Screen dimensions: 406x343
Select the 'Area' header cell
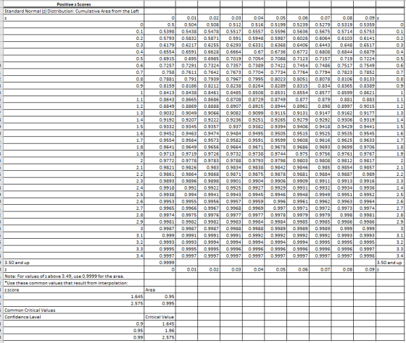pyautogui.click(x=159, y=289)
